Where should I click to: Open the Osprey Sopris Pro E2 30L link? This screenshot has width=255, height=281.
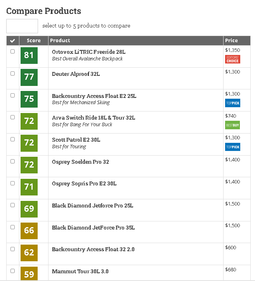84,184
